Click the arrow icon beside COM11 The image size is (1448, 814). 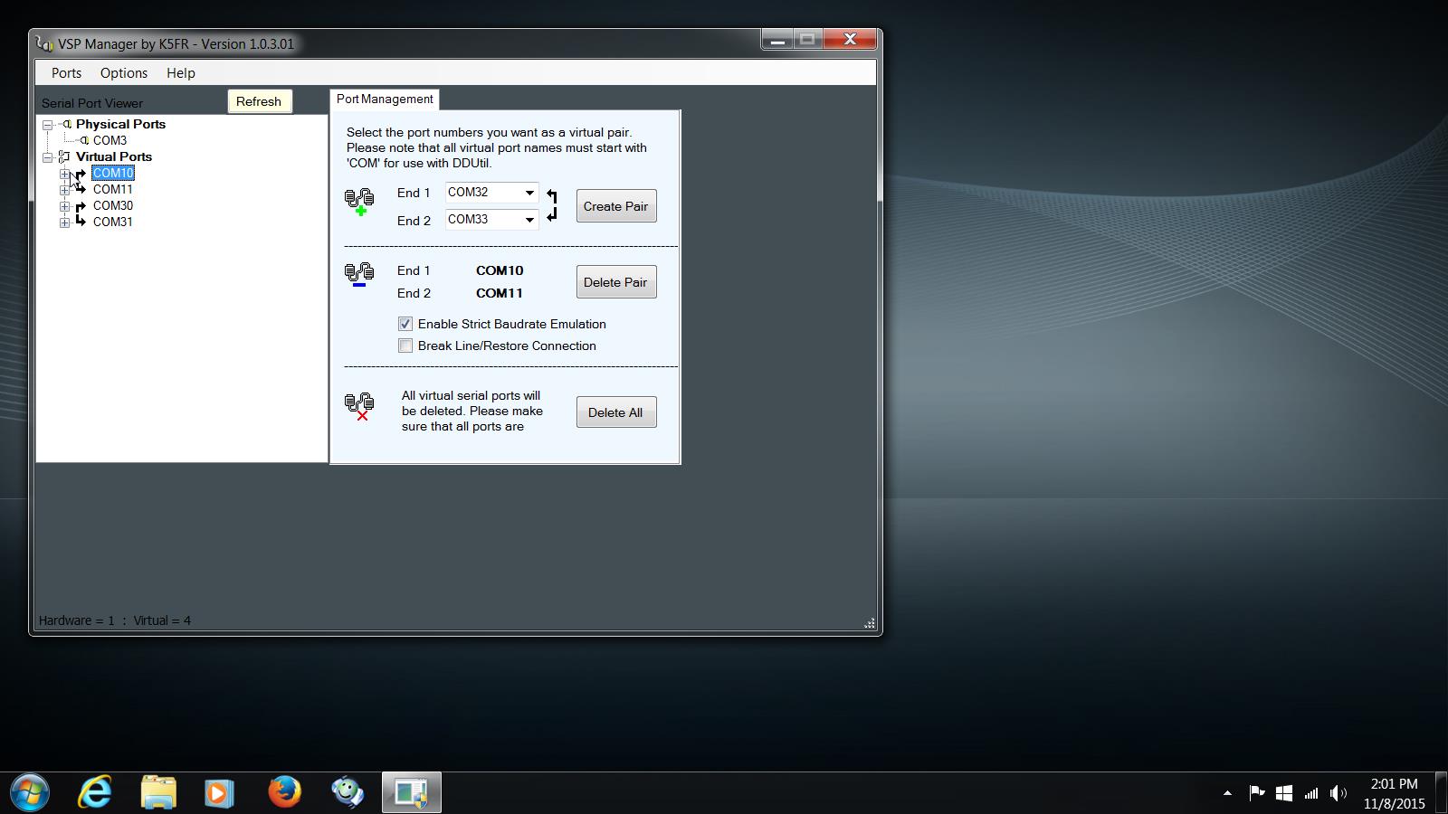[81, 189]
